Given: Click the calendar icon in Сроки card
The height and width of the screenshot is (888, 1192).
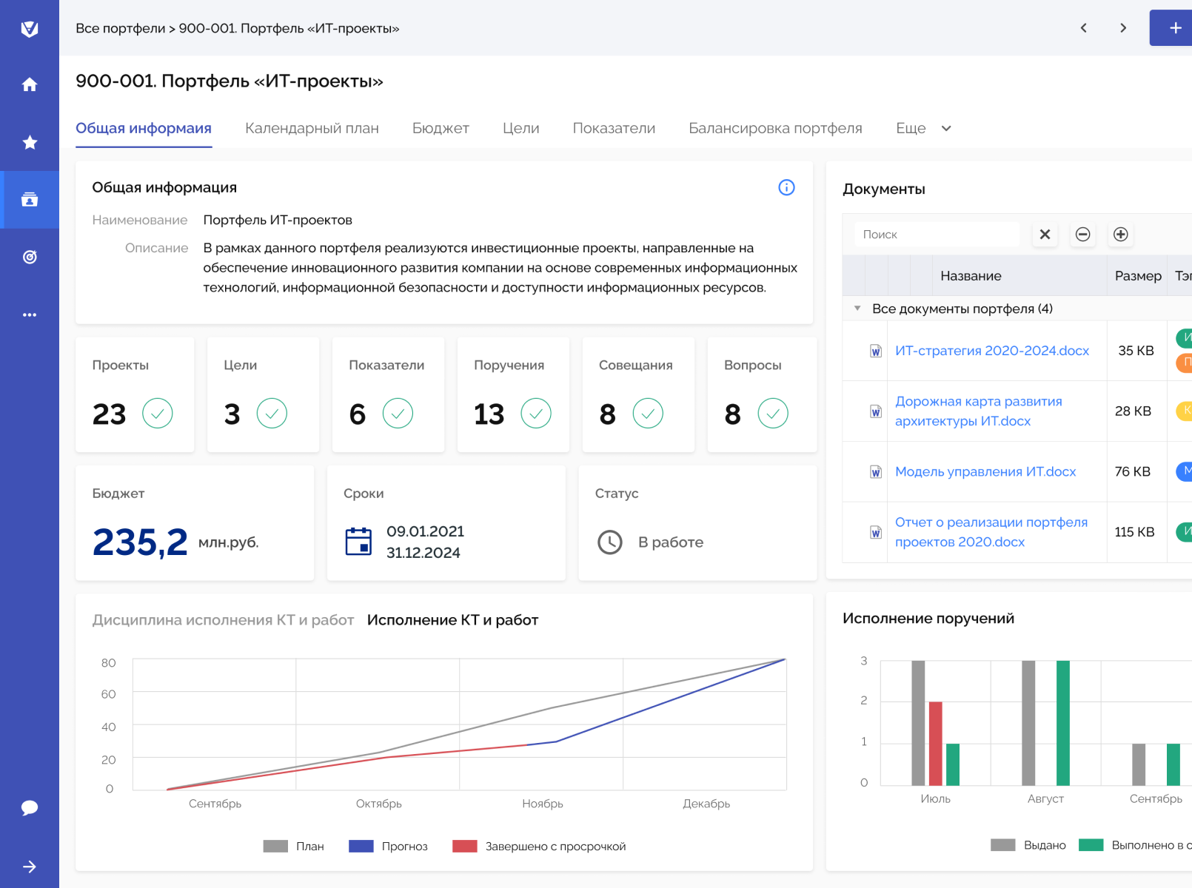Looking at the screenshot, I should click(x=359, y=542).
